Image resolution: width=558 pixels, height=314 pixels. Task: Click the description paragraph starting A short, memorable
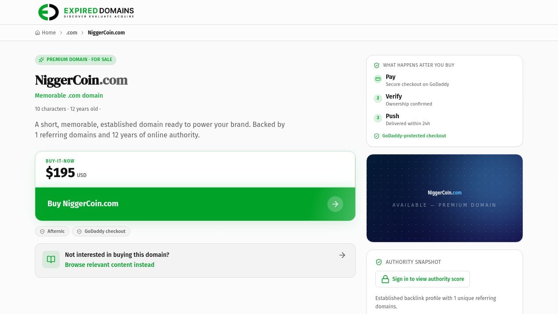[160, 130]
